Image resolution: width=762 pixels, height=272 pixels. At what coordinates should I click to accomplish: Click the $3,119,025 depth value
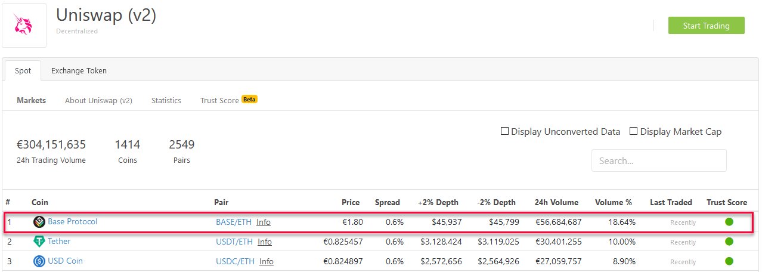pyautogui.click(x=498, y=242)
